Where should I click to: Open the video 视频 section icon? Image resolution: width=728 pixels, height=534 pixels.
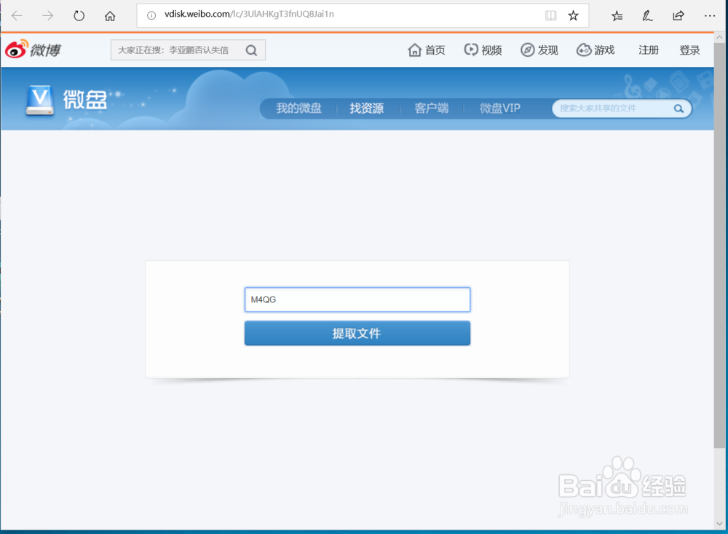[470, 50]
